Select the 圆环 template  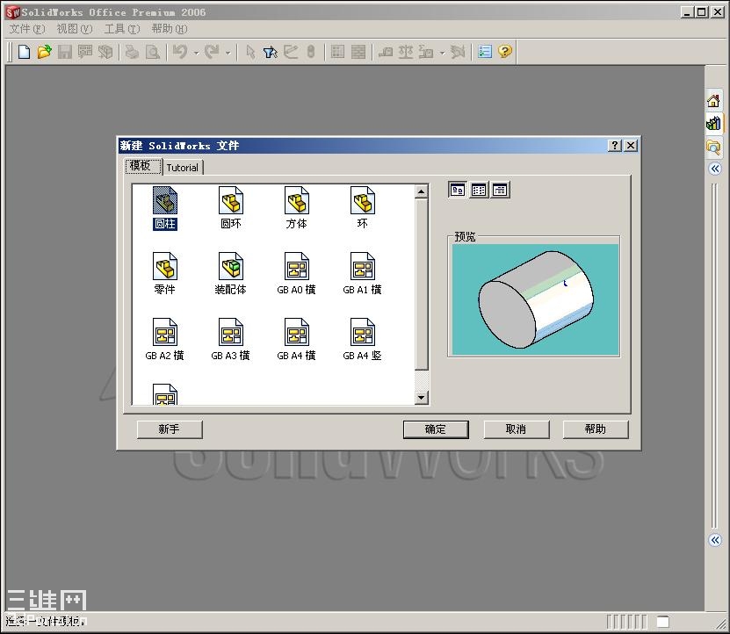click(x=231, y=208)
